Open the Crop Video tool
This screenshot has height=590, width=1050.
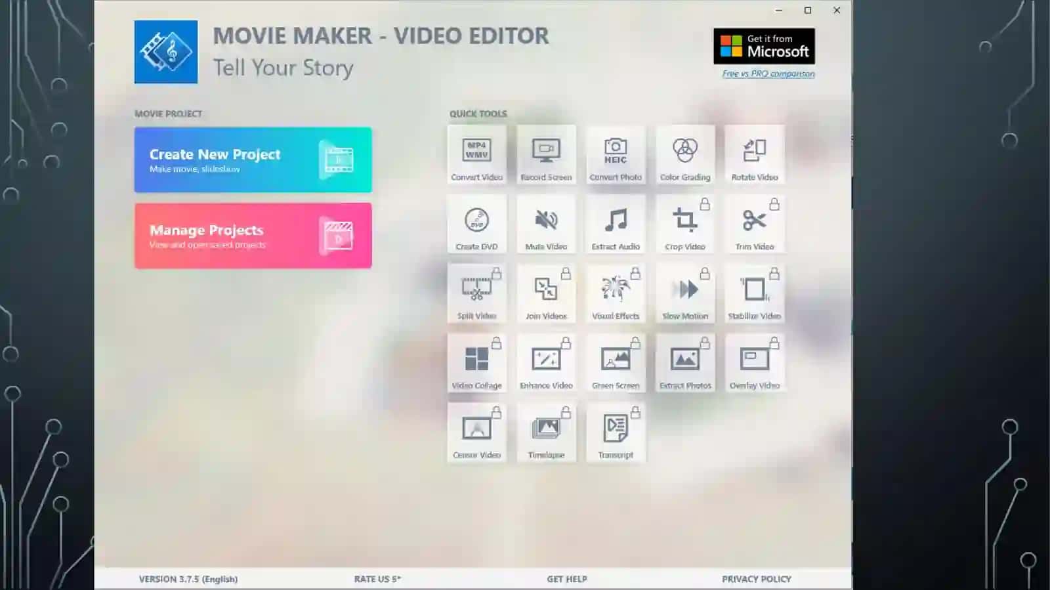(x=685, y=224)
